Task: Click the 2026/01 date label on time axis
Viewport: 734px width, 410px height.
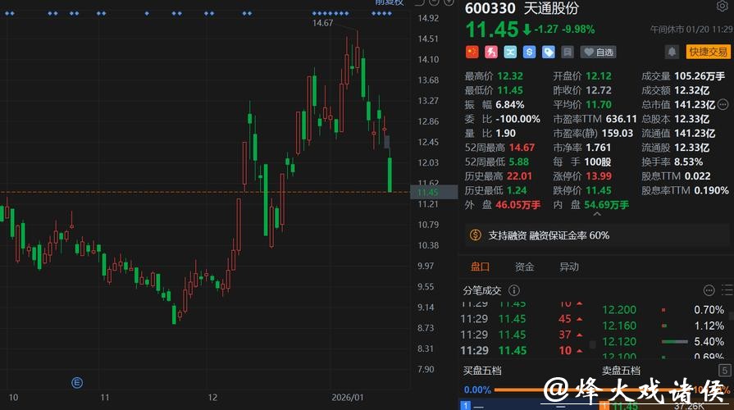Action: coord(348,398)
